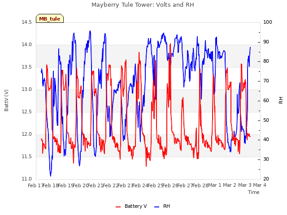Select the 11.0 left axis tick label
287x215 pixels.
coord(27,179)
